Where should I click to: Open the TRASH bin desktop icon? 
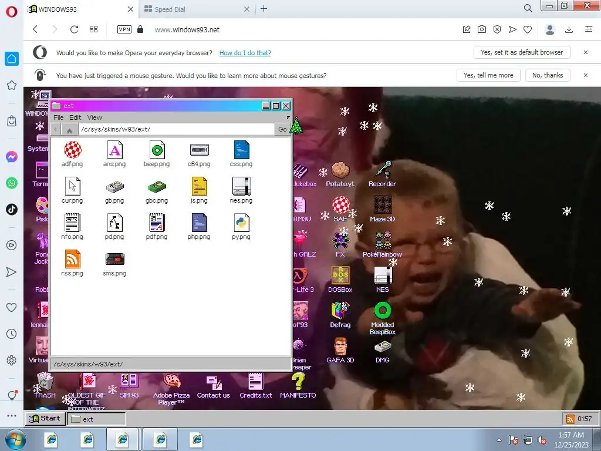[x=45, y=382]
